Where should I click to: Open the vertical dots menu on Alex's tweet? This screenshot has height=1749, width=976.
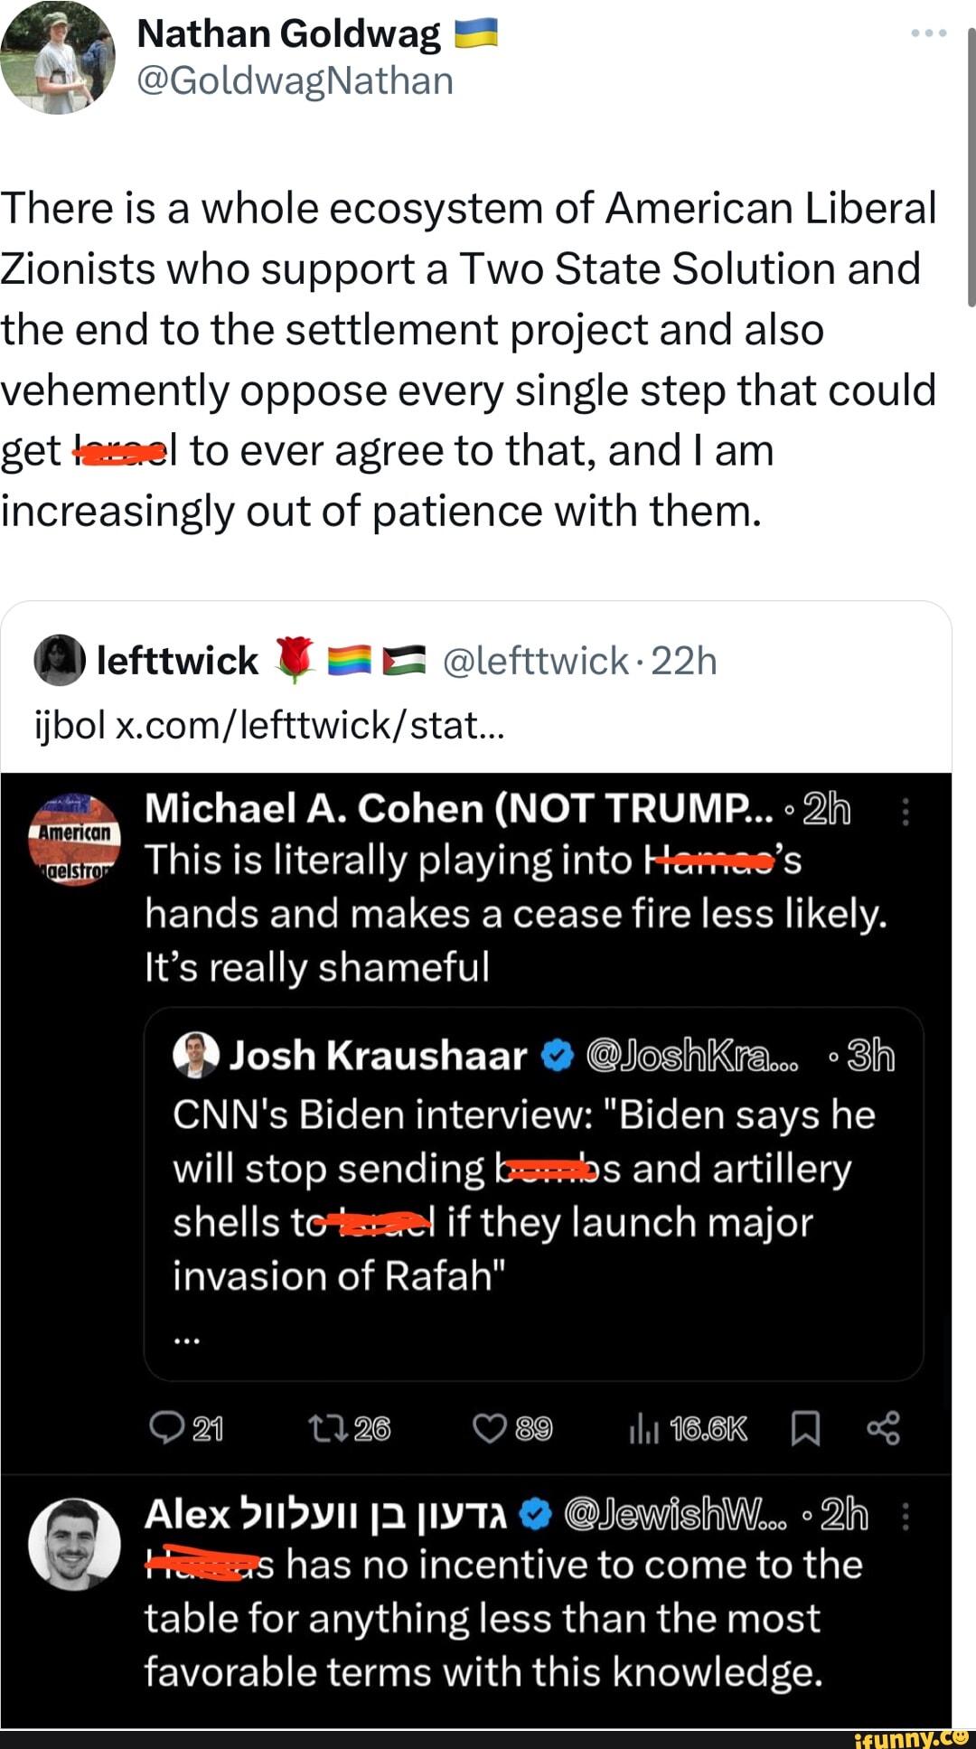point(906,1516)
